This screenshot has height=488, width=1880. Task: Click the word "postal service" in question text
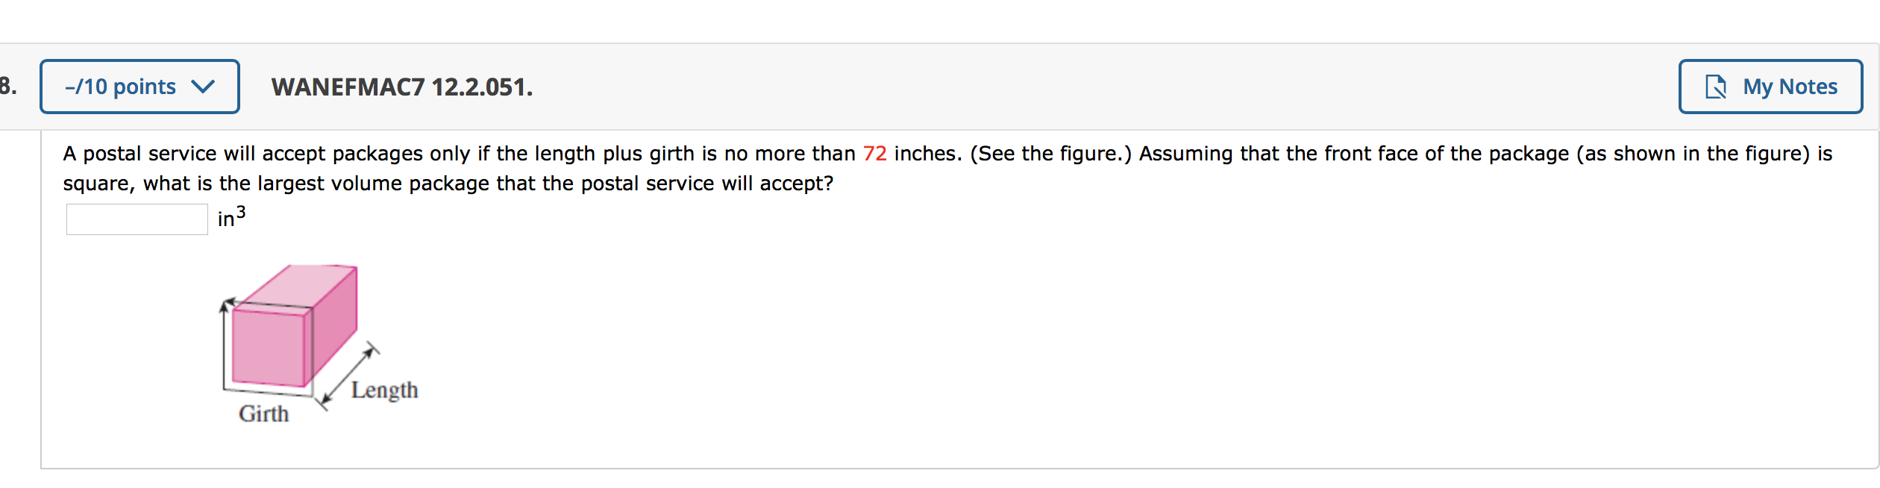[x=149, y=154]
